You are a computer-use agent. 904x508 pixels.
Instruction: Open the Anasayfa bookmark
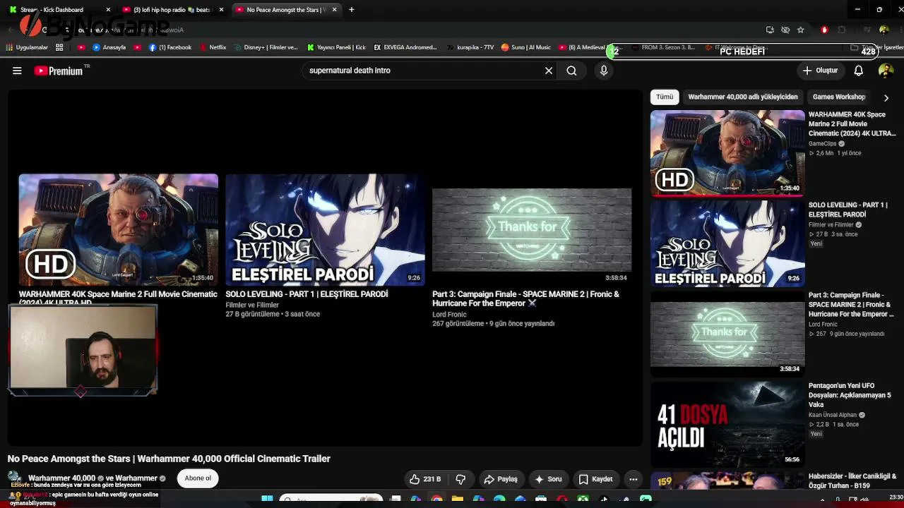(109, 47)
